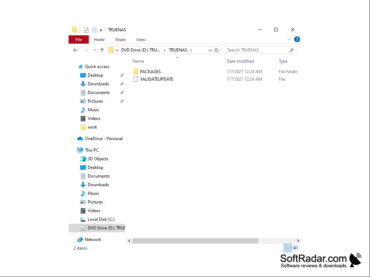370x277 pixels.
Task: Refresh the TRUENAS folder view
Action: pos(216,50)
